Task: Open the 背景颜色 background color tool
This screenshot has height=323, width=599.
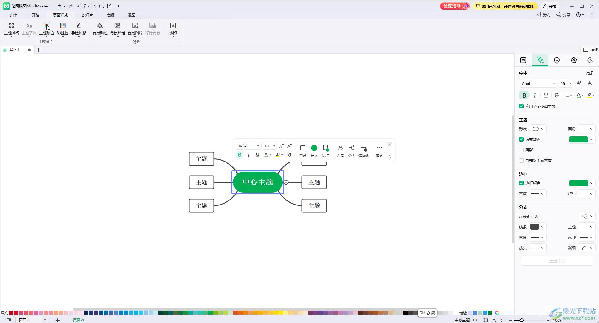Action: click(x=100, y=30)
